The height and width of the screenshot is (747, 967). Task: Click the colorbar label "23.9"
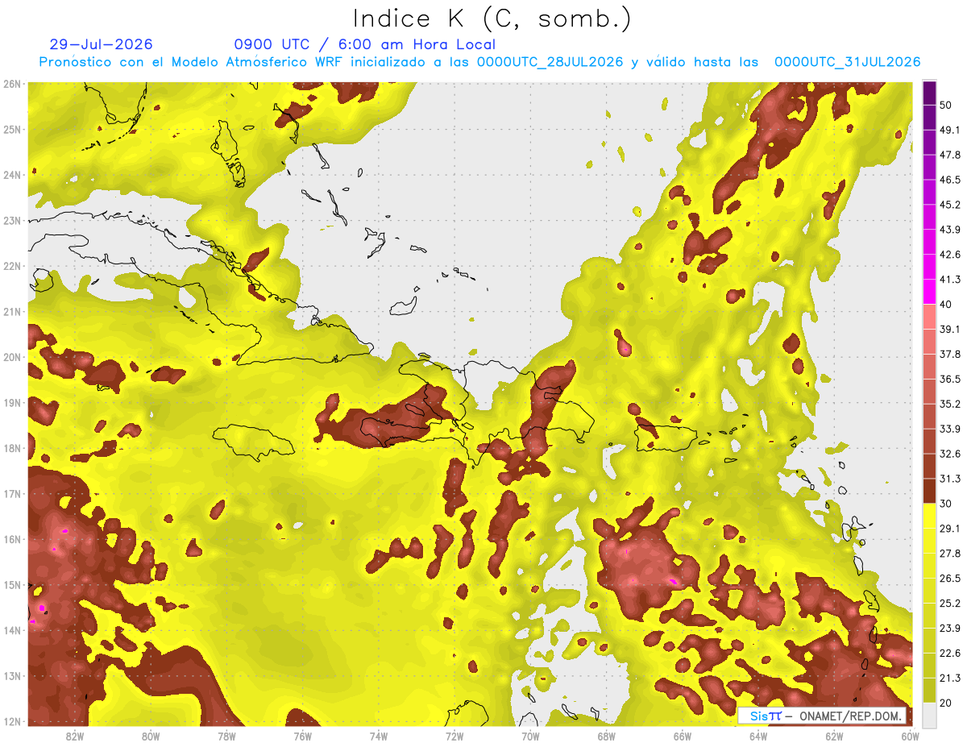coord(950,628)
